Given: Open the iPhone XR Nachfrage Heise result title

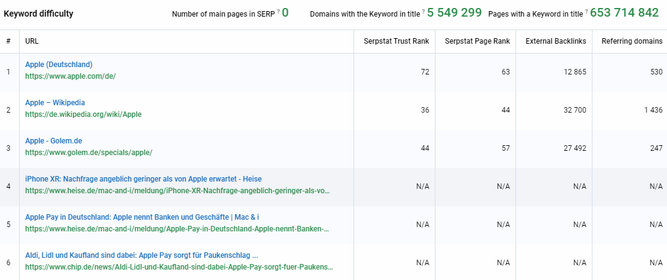Looking at the screenshot, I should tap(144, 179).
